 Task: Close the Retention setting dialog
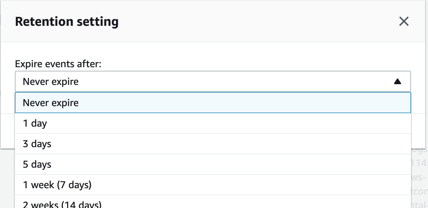coord(404,22)
